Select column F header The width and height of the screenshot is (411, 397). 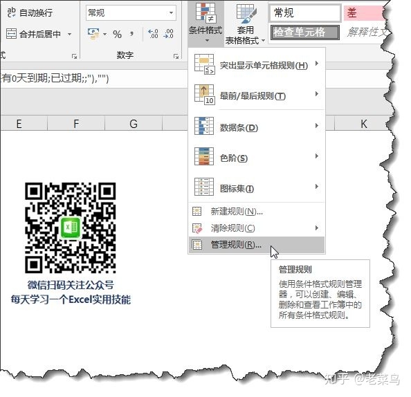coord(76,123)
